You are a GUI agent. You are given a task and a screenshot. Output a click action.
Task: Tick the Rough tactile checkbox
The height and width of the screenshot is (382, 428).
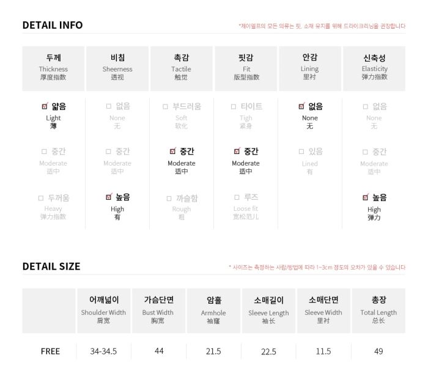point(169,199)
